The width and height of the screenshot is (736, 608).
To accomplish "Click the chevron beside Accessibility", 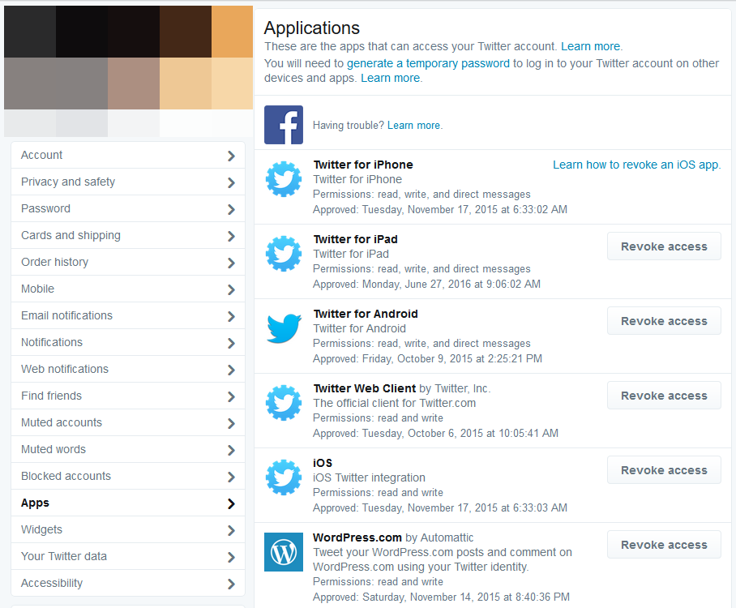I will tap(231, 584).
